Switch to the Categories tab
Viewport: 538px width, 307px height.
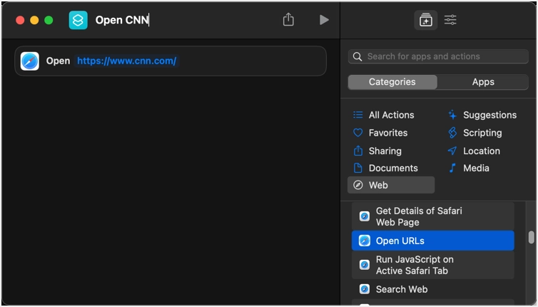coord(392,82)
